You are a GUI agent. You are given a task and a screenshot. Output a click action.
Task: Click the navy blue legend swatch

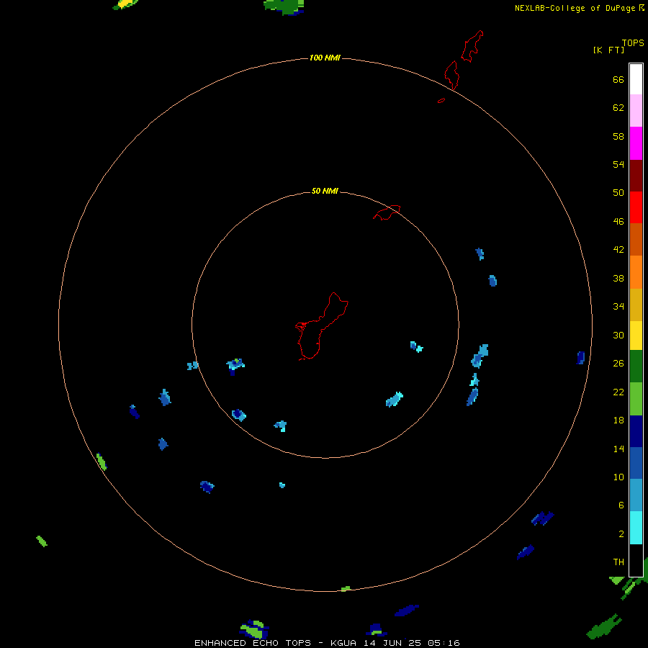tap(636, 431)
